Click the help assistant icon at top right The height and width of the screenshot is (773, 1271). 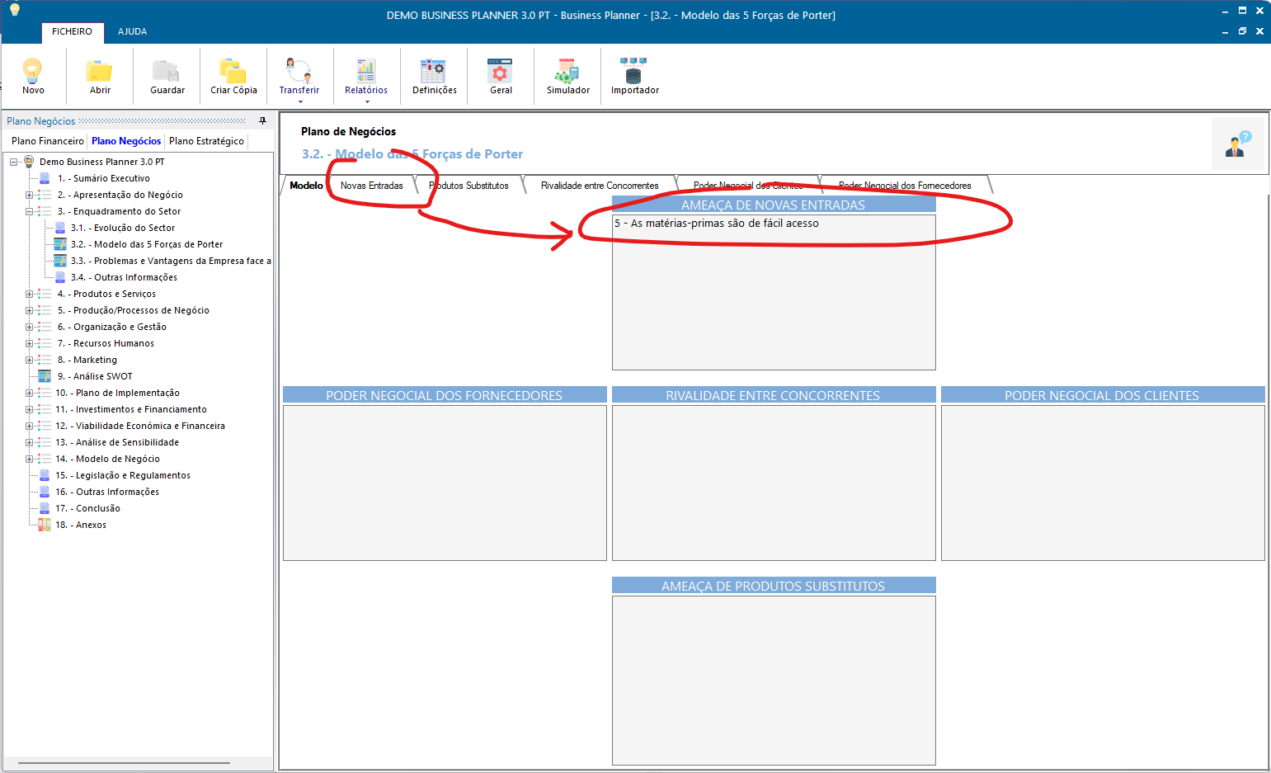(1238, 144)
